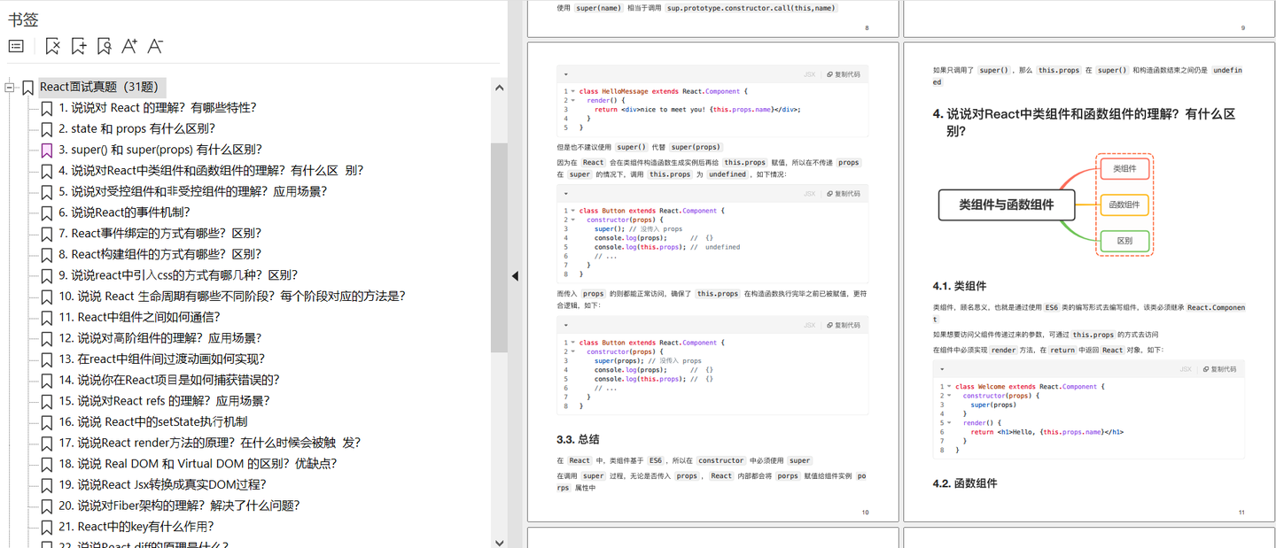Click bookmark icon beside 引入css的方式
The height and width of the screenshot is (548, 1276).
click(47, 275)
